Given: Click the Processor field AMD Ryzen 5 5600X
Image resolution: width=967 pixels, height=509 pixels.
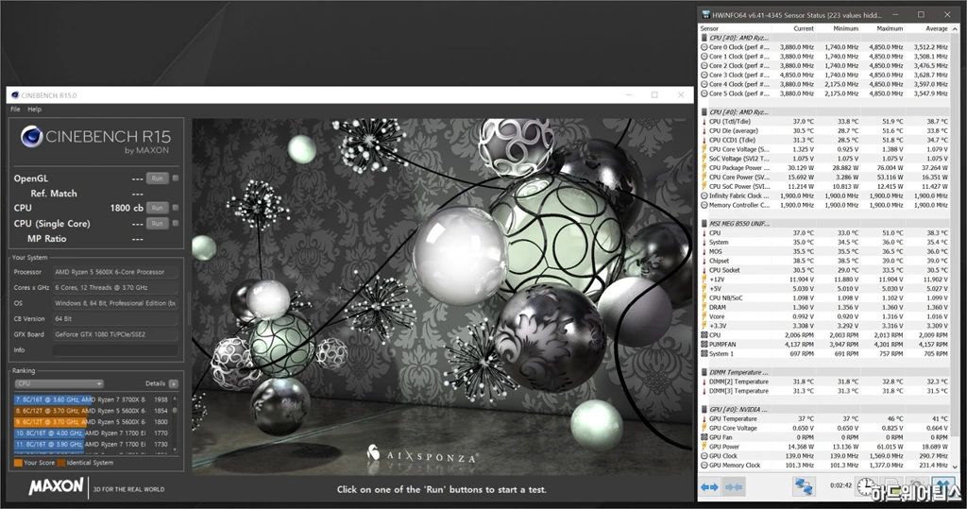Looking at the screenshot, I should click(115, 272).
